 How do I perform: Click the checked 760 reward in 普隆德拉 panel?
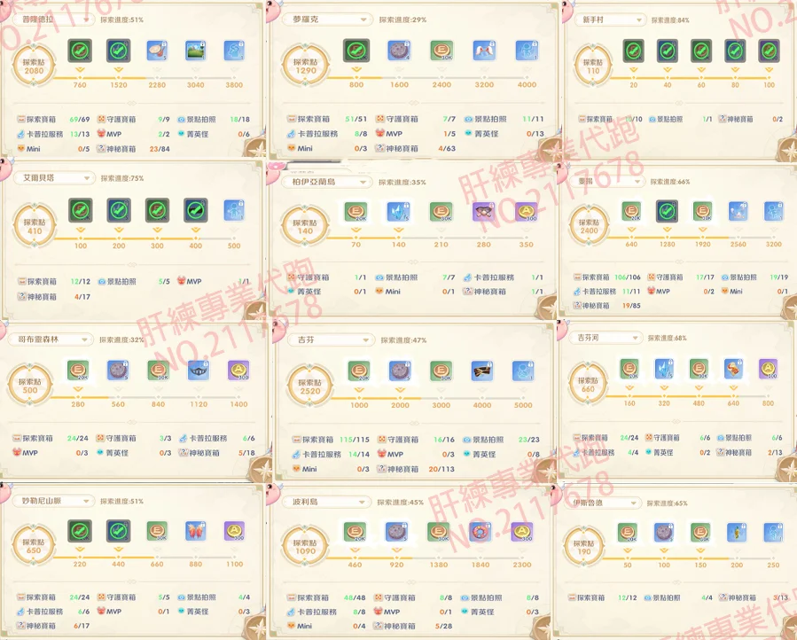click(x=80, y=51)
